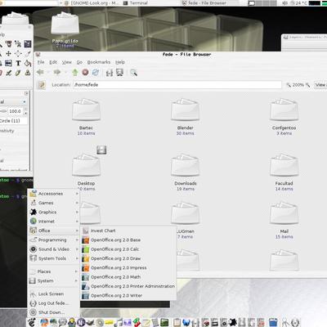
Task: Launch blue W icon in bottom panel
Action: [x=186, y=323]
